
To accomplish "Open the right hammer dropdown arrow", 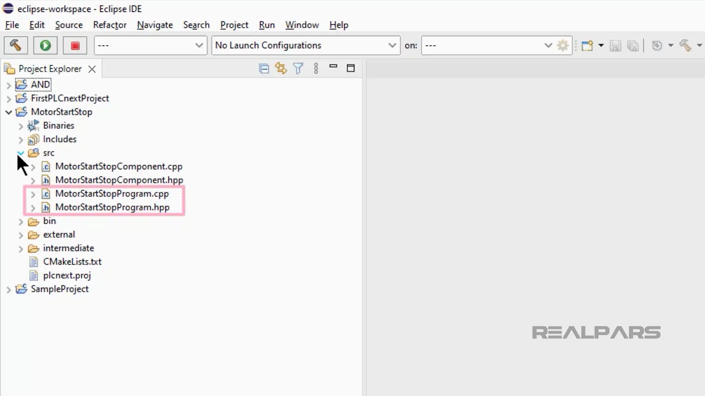I will click(x=699, y=45).
